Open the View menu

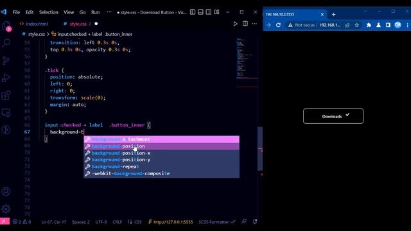click(x=69, y=12)
